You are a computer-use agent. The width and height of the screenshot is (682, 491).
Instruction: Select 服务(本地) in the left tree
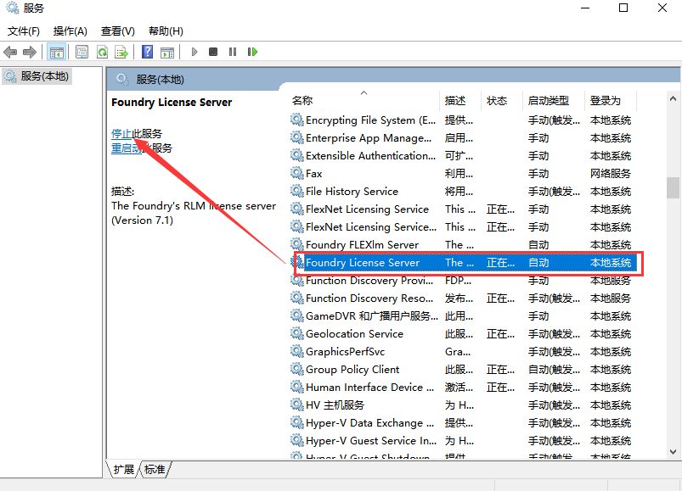tap(44, 76)
